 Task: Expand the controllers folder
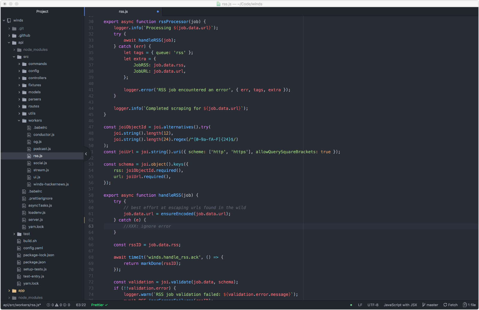(19, 78)
